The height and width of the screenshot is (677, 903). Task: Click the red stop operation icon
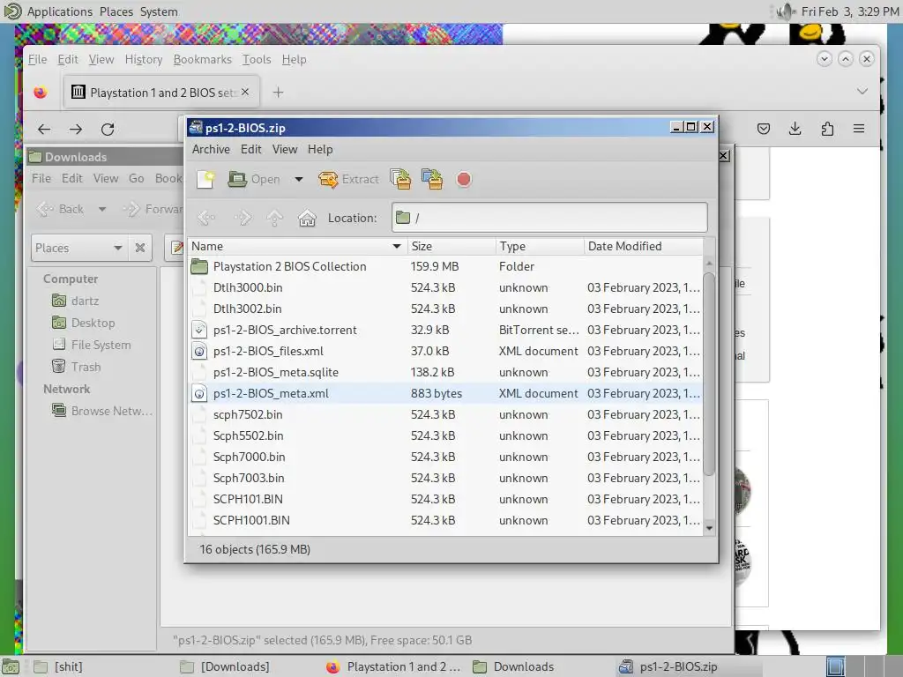464,180
